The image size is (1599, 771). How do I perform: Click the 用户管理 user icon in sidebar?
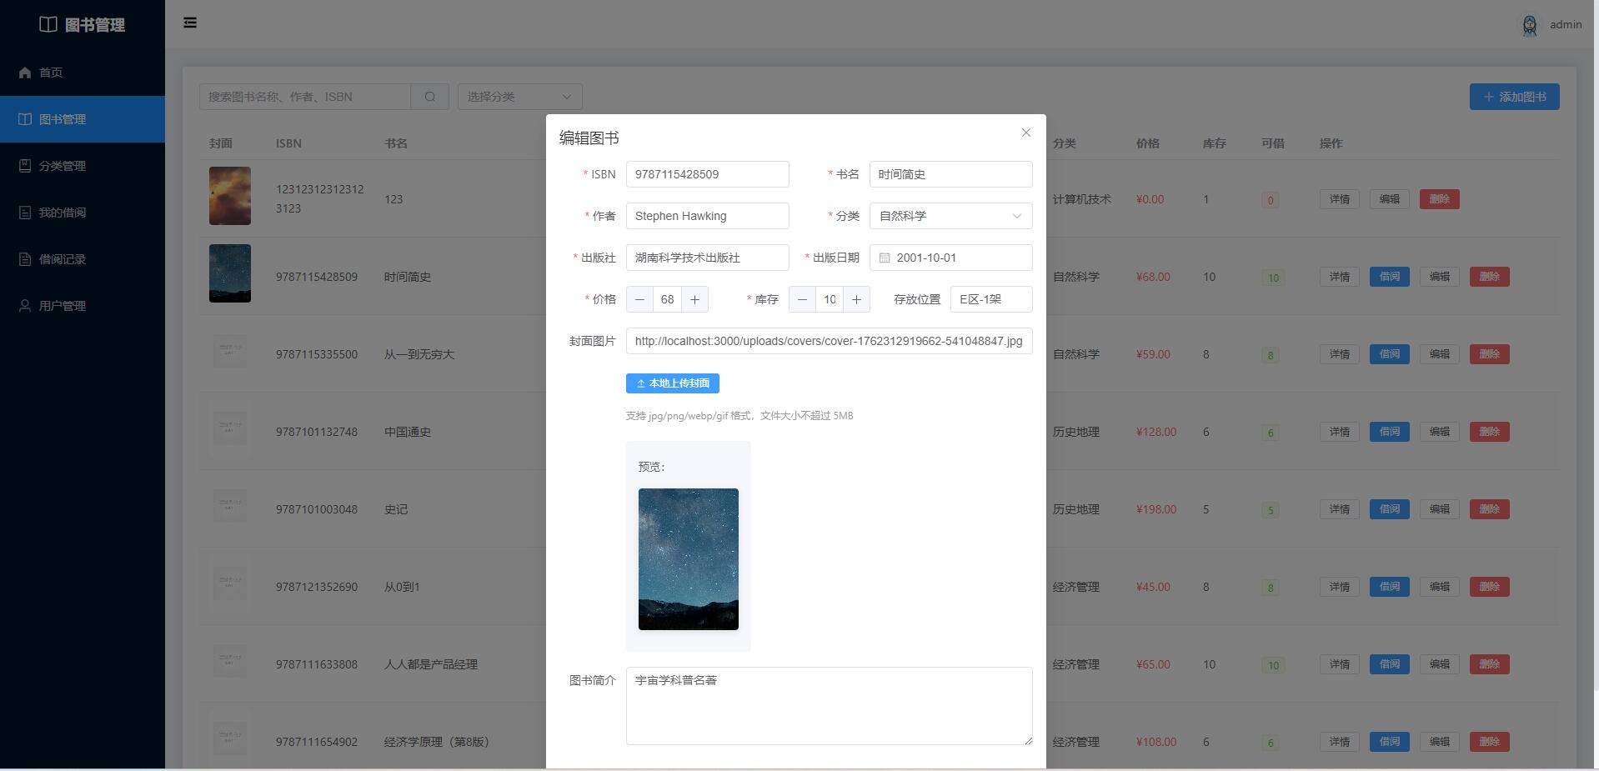tap(24, 305)
